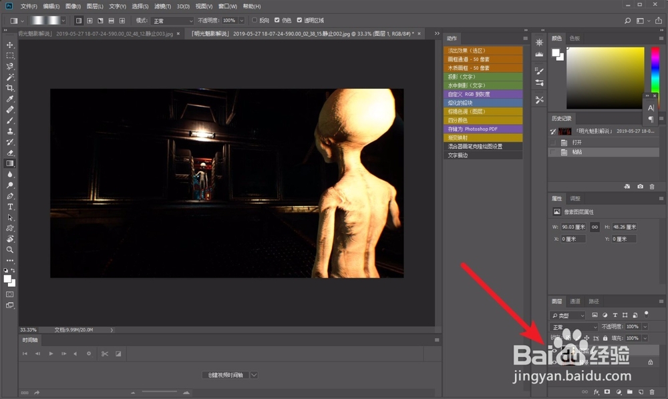Open the 滤镜(T) menu
The height and width of the screenshot is (399, 668).
coord(162,7)
